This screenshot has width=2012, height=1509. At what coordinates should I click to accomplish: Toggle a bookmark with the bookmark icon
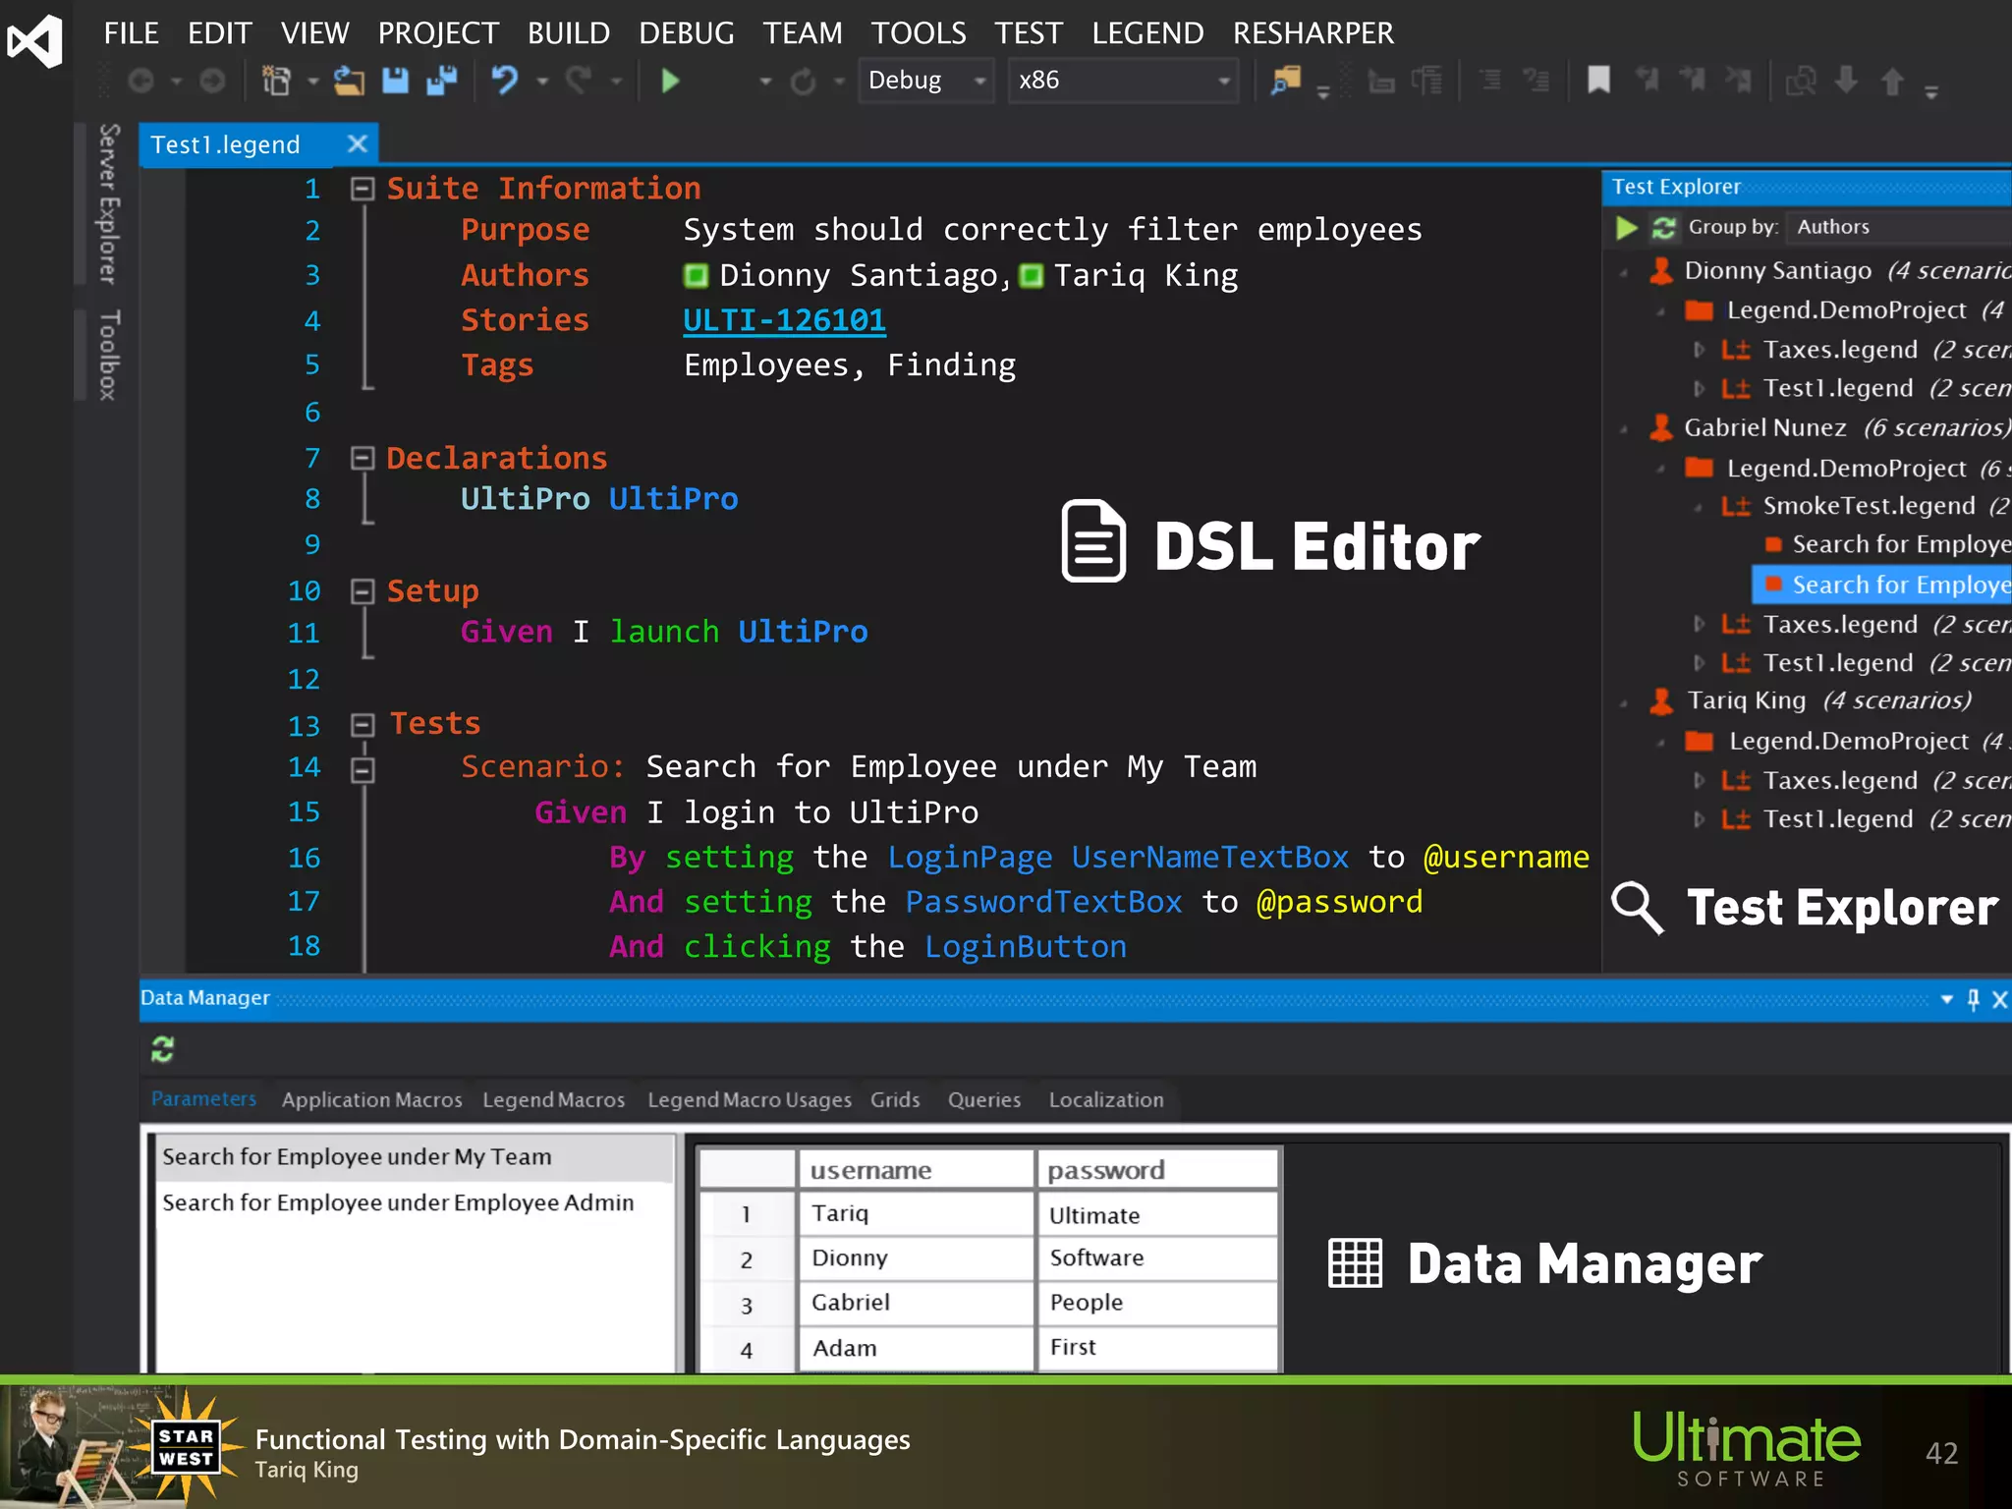pyautogui.click(x=1599, y=81)
